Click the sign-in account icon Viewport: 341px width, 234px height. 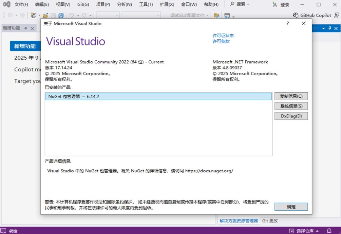coord(274,4)
